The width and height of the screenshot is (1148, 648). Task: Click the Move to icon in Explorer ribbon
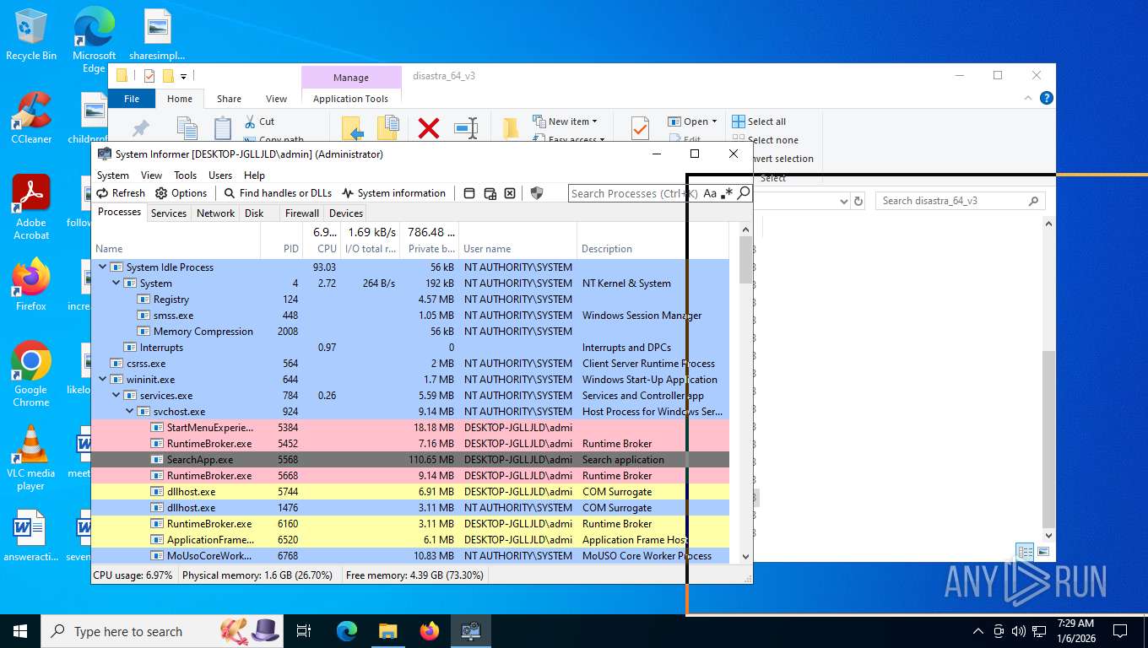point(353,128)
